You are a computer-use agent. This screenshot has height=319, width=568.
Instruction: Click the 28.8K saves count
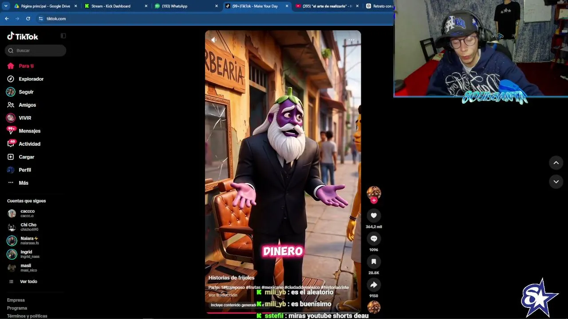pyautogui.click(x=374, y=273)
